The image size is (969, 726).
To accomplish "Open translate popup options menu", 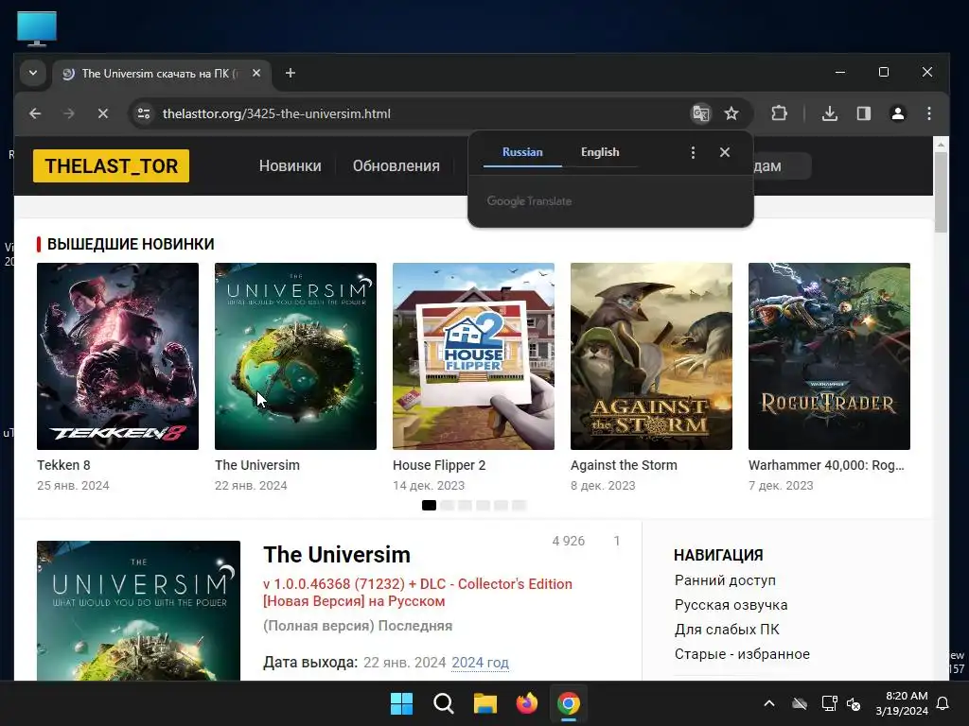I will click(x=693, y=152).
